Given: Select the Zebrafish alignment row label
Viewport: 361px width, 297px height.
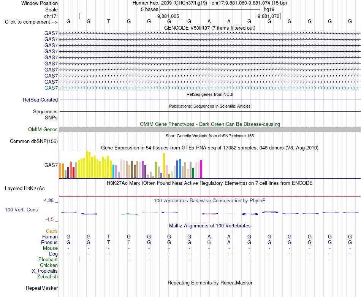Looking at the screenshot, I should tap(47, 277).
